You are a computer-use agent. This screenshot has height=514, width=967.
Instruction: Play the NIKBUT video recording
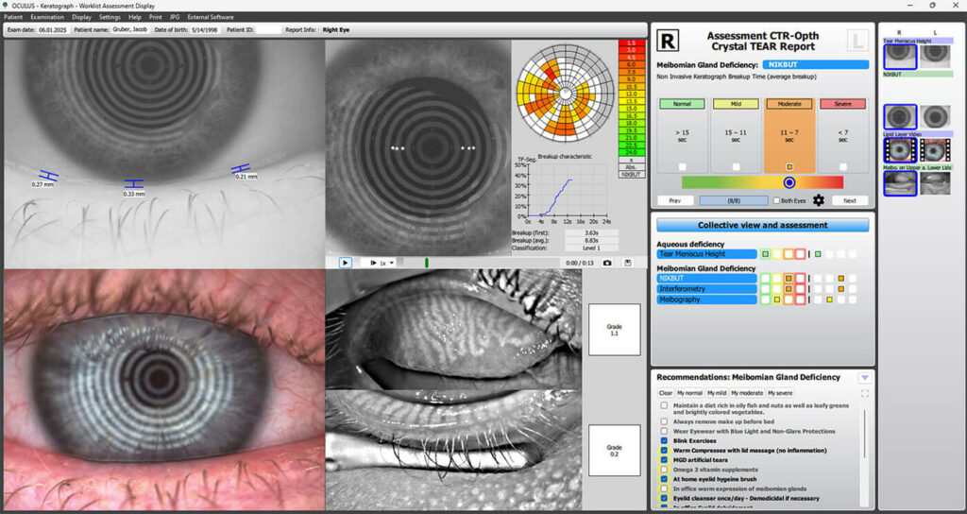[345, 263]
